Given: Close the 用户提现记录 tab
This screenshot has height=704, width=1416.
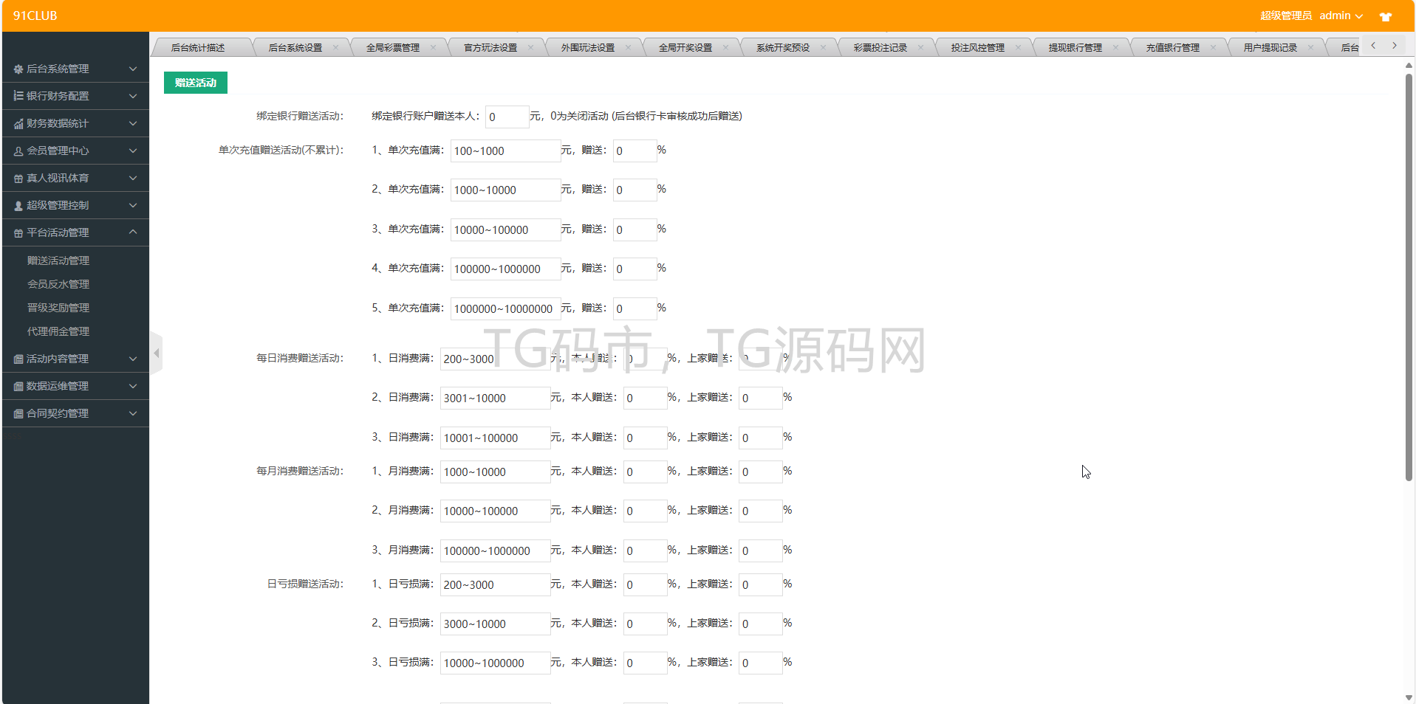Looking at the screenshot, I should 1310,47.
